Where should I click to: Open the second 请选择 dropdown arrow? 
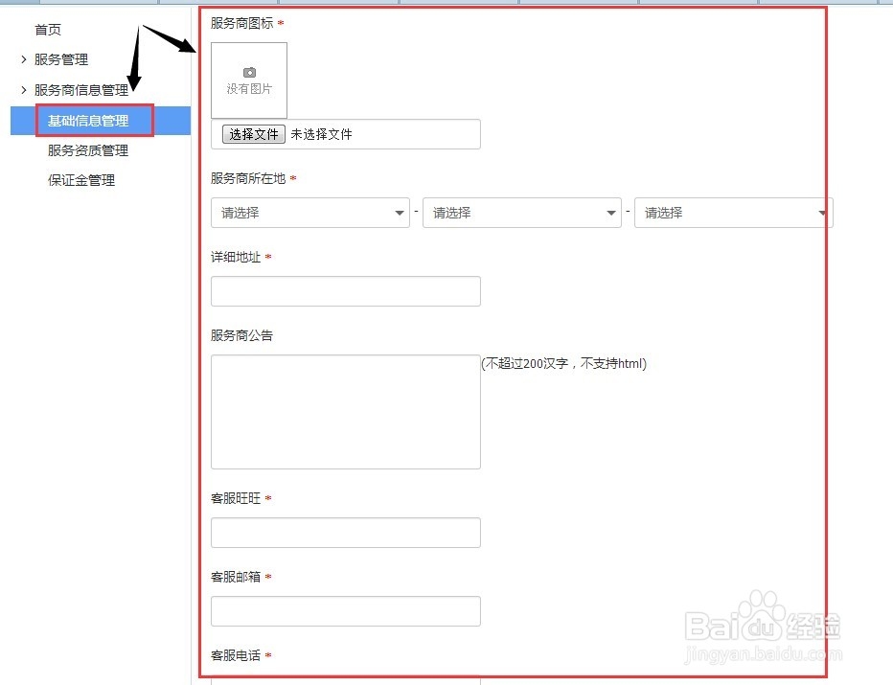point(610,212)
